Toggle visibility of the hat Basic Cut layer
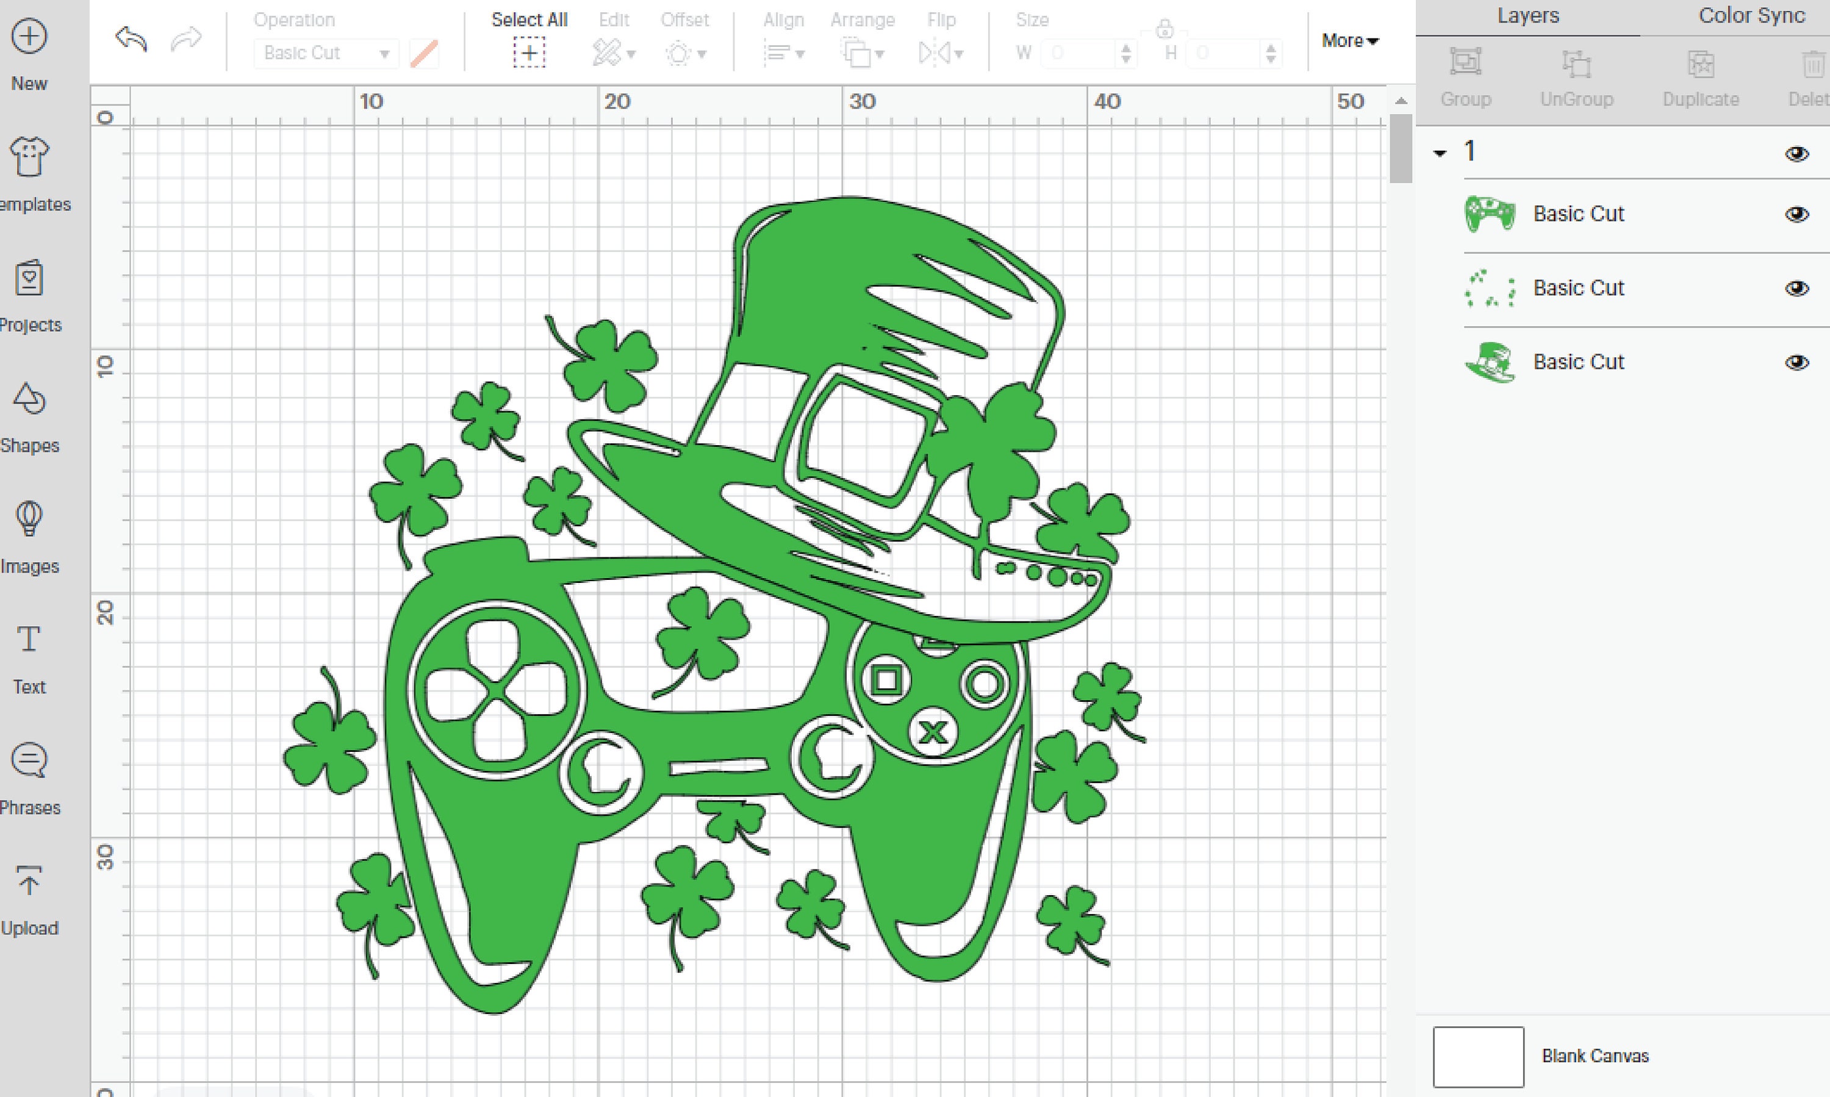1830x1097 pixels. pos(1796,363)
